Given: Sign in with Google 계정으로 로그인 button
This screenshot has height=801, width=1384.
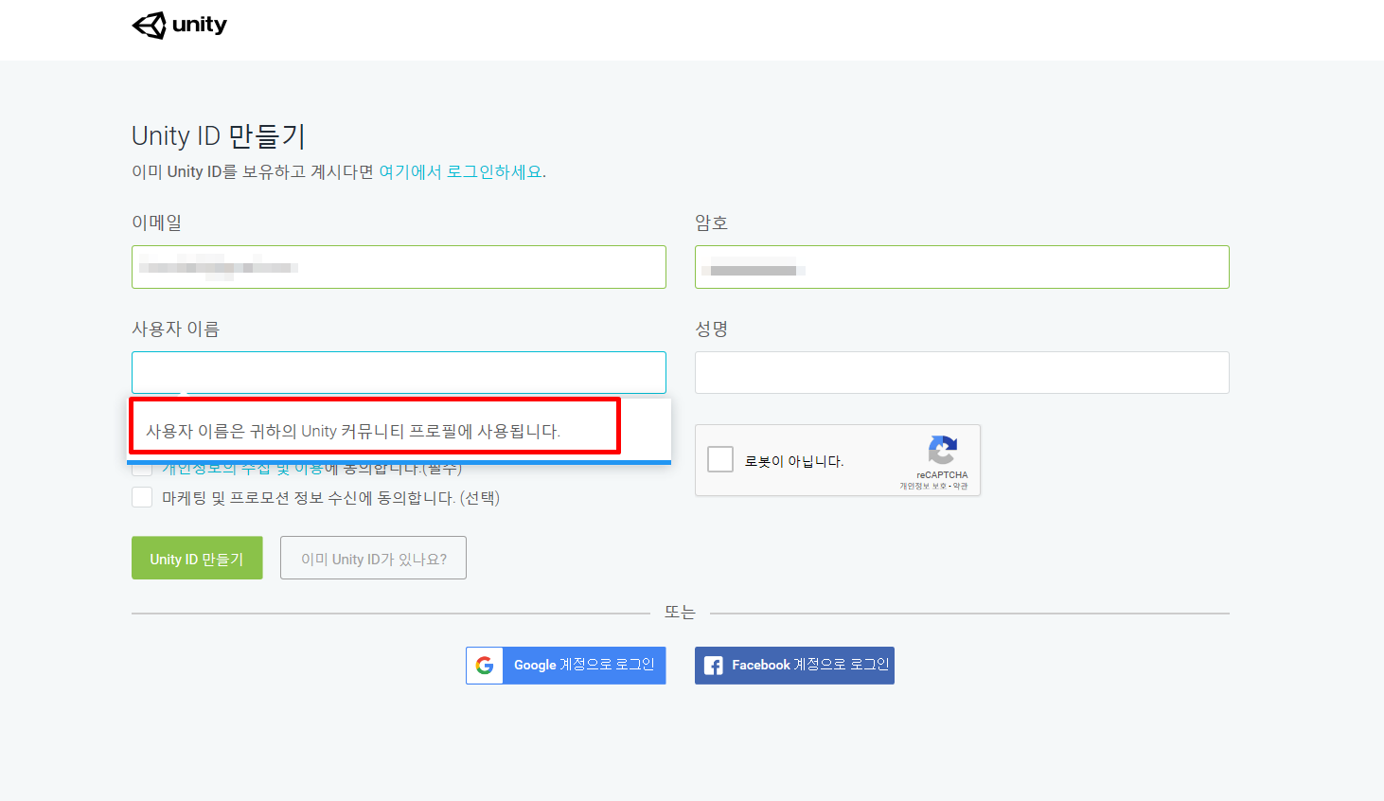Looking at the screenshot, I should [566, 666].
